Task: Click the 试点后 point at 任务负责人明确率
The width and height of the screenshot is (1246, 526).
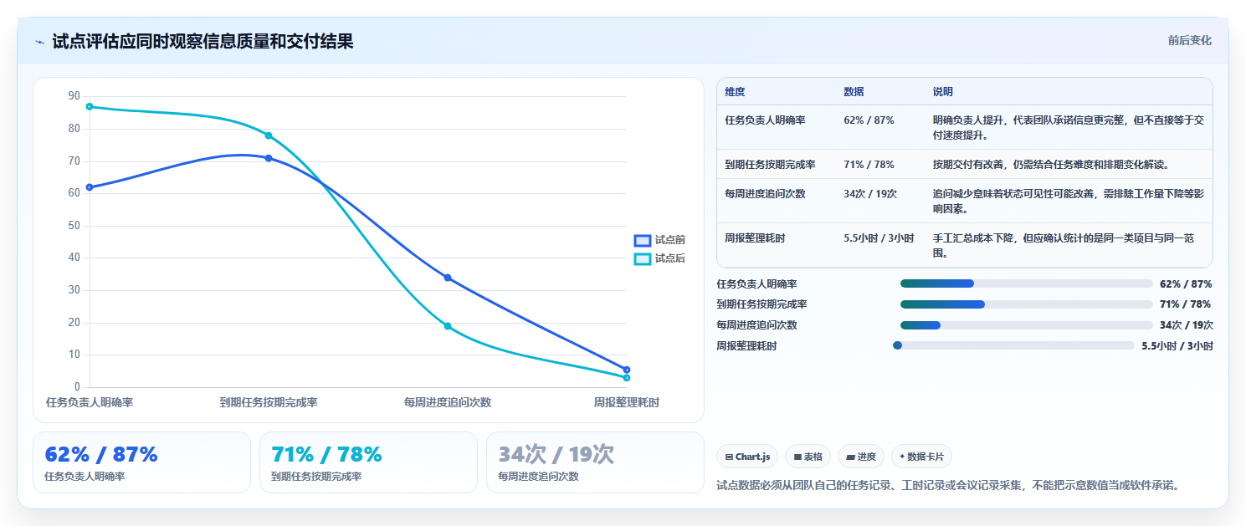Action: [90, 106]
